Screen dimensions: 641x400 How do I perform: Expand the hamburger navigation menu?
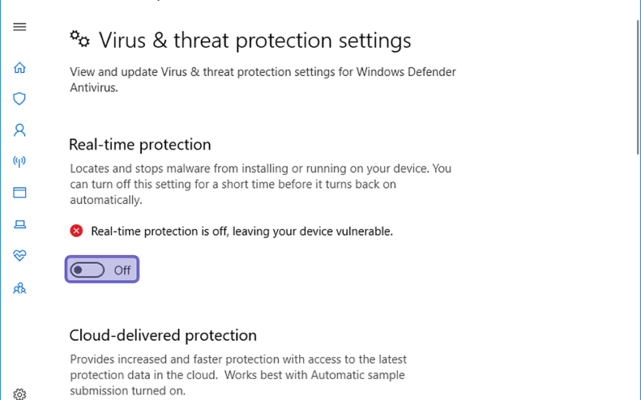(x=19, y=27)
